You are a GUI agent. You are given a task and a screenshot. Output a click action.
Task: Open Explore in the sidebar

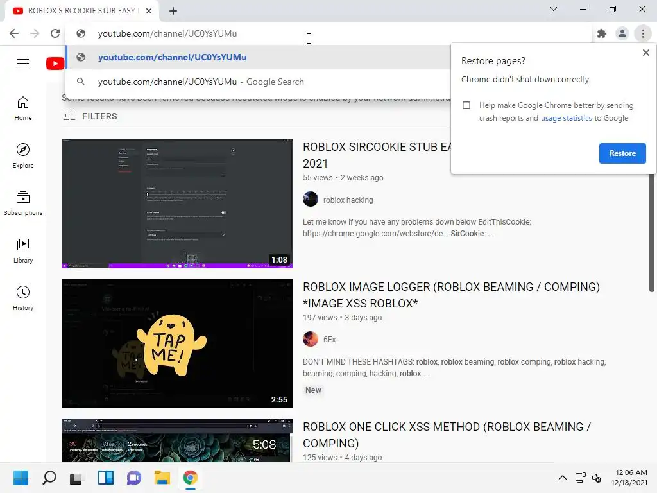click(23, 156)
